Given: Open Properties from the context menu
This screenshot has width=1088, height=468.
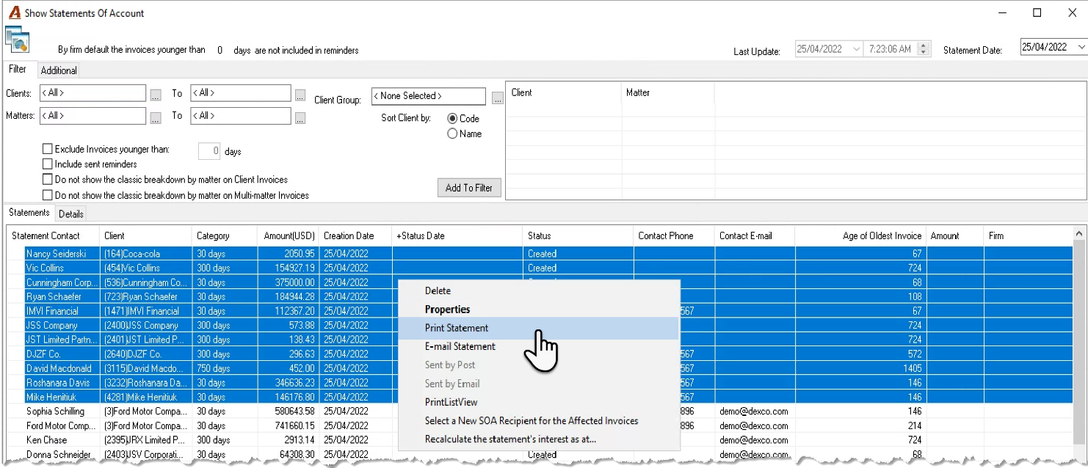Looking at the screenshot, I should click(538, 310).
